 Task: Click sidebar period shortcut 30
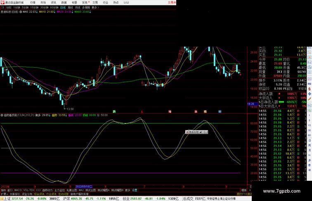[310, 130]
